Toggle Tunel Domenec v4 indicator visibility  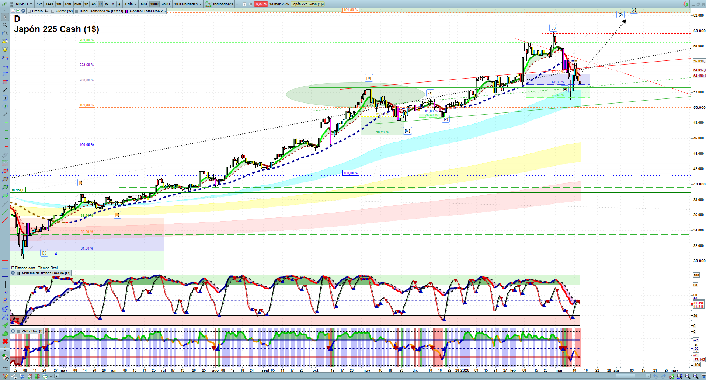pyautogui.click(x=76, y=11)
